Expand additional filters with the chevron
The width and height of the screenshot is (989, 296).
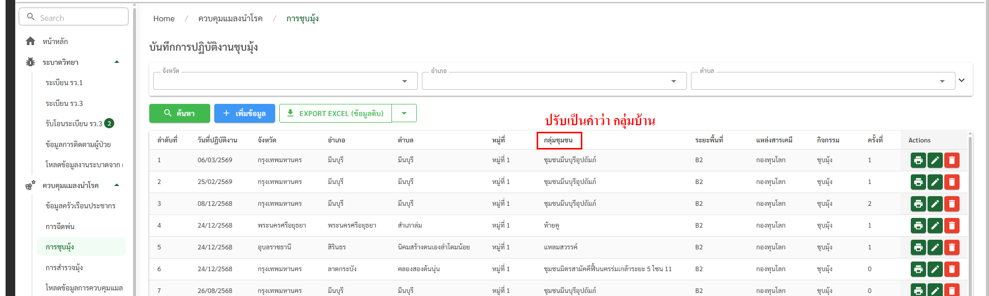(961, 80)
